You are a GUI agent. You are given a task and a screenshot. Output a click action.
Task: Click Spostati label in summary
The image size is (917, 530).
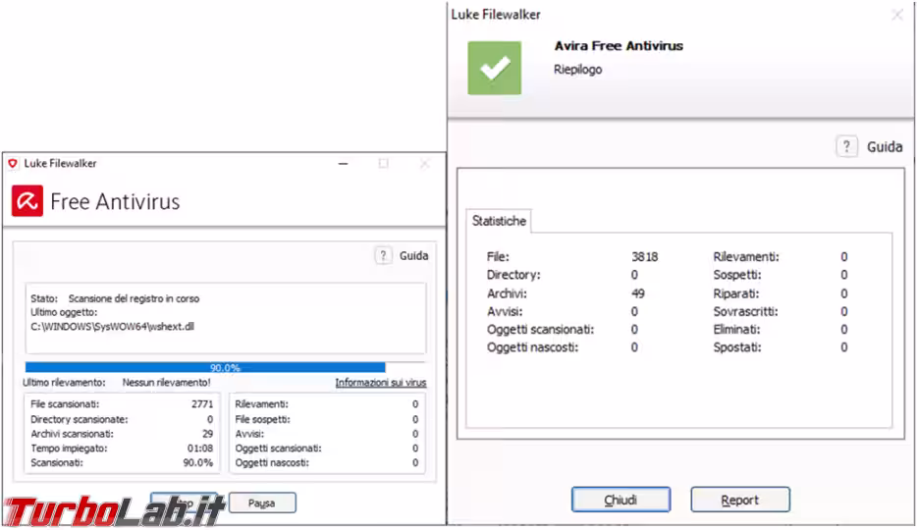(x=737, y=347)
